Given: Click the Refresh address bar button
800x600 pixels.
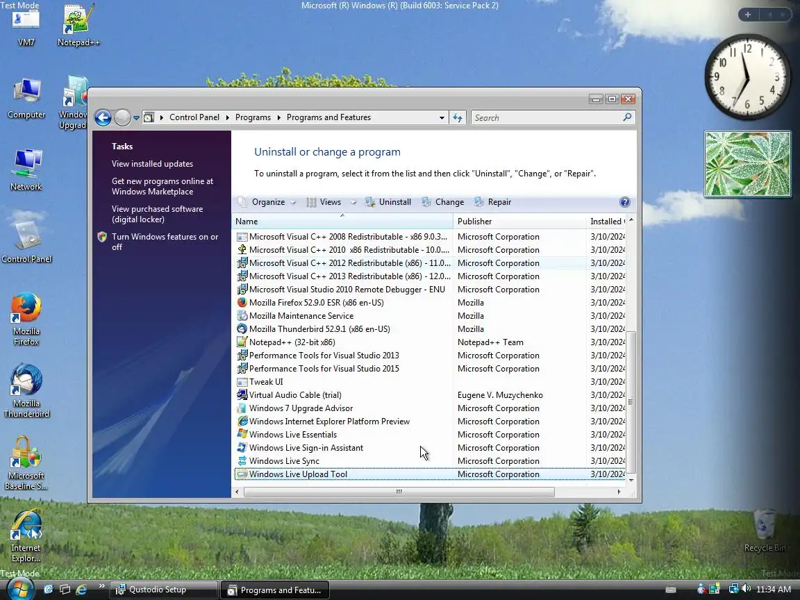Looking at the screenshot, I should click(458, 118).
